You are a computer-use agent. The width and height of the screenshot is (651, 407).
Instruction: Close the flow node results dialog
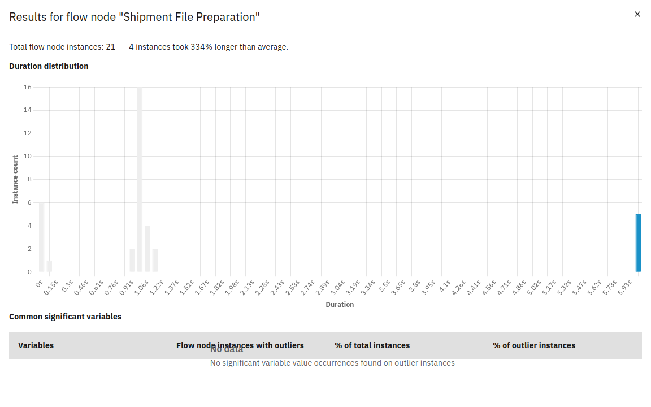tap(637, 14)
